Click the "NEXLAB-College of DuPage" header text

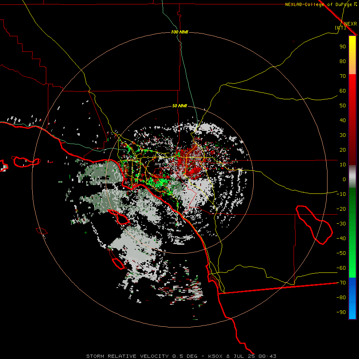320,4
